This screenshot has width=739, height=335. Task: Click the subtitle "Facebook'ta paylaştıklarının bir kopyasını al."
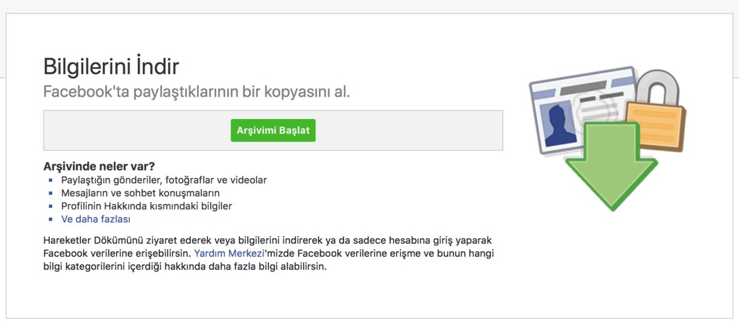(x=196, y=92)
